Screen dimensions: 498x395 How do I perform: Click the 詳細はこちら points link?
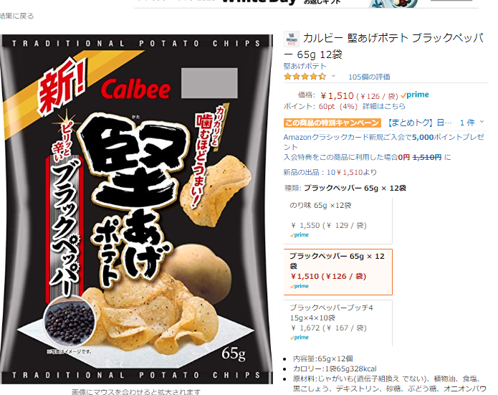[384, 106]
